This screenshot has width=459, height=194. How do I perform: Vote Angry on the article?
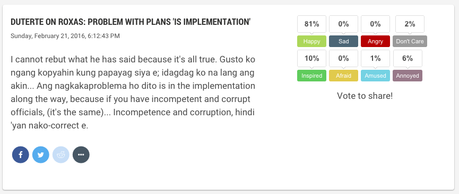point(375,41)
